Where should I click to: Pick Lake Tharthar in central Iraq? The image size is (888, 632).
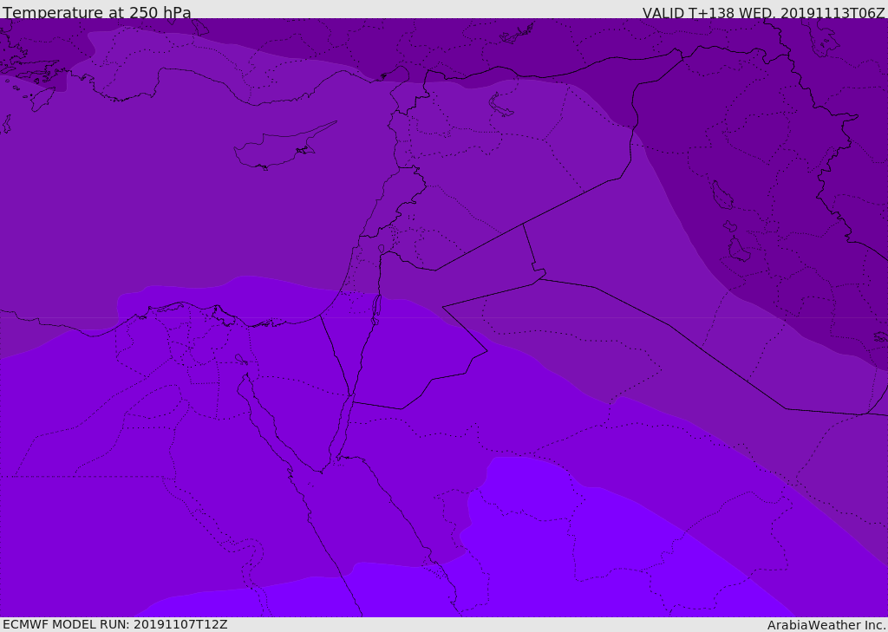(x=721, y=196)
